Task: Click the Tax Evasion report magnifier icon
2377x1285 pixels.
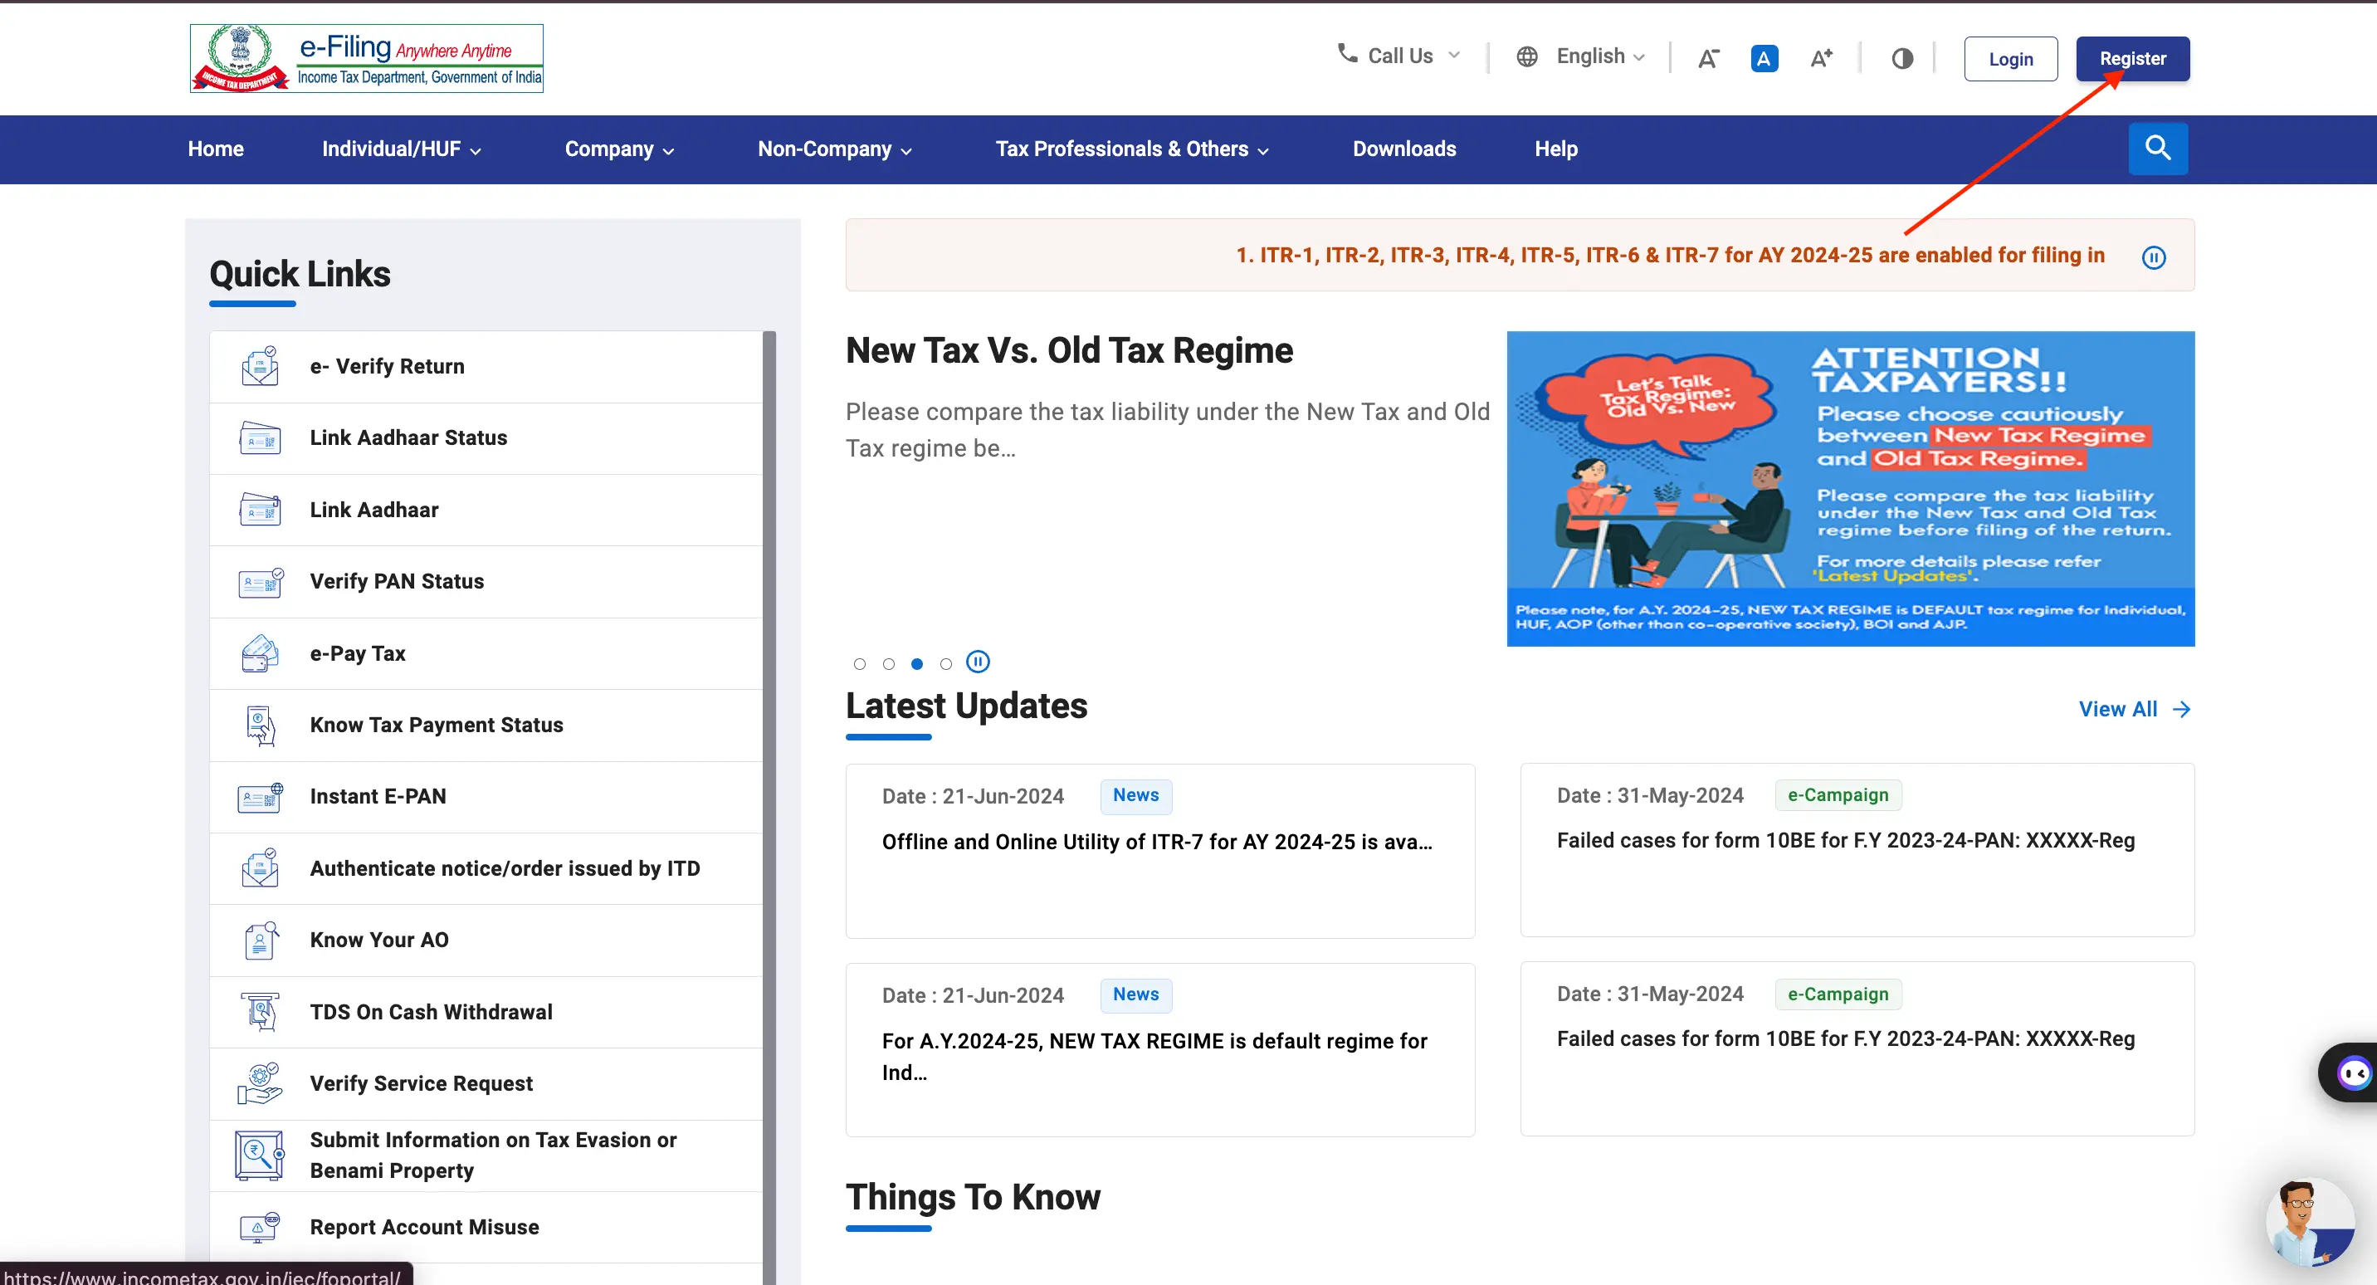Action: [259, 1155]
